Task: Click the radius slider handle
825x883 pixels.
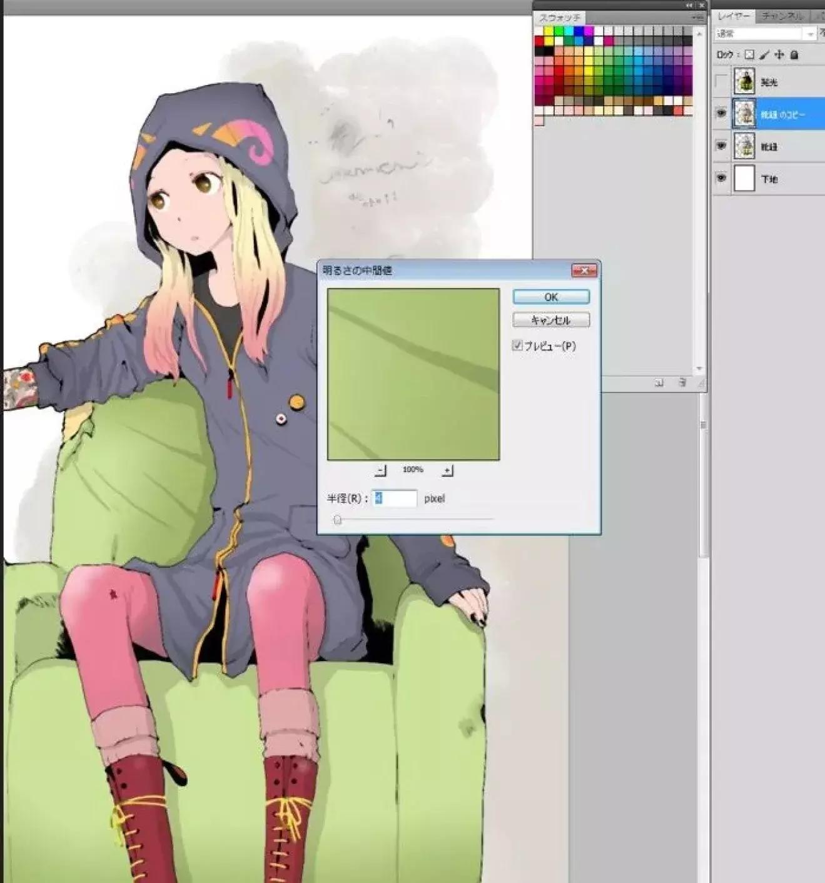Action: click(x=338, y=520)
